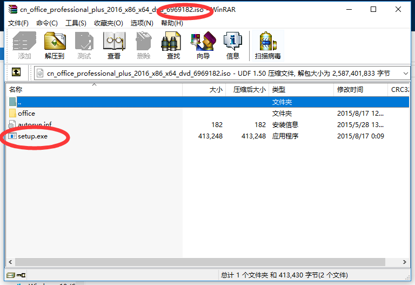Click the 解压到 (Extract To) toolbar icon
This screenshot has width=415, height=285.
[x=55, y=45]
